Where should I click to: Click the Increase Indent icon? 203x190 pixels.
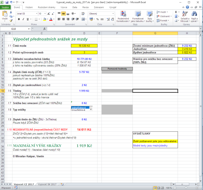click(77, 19)
